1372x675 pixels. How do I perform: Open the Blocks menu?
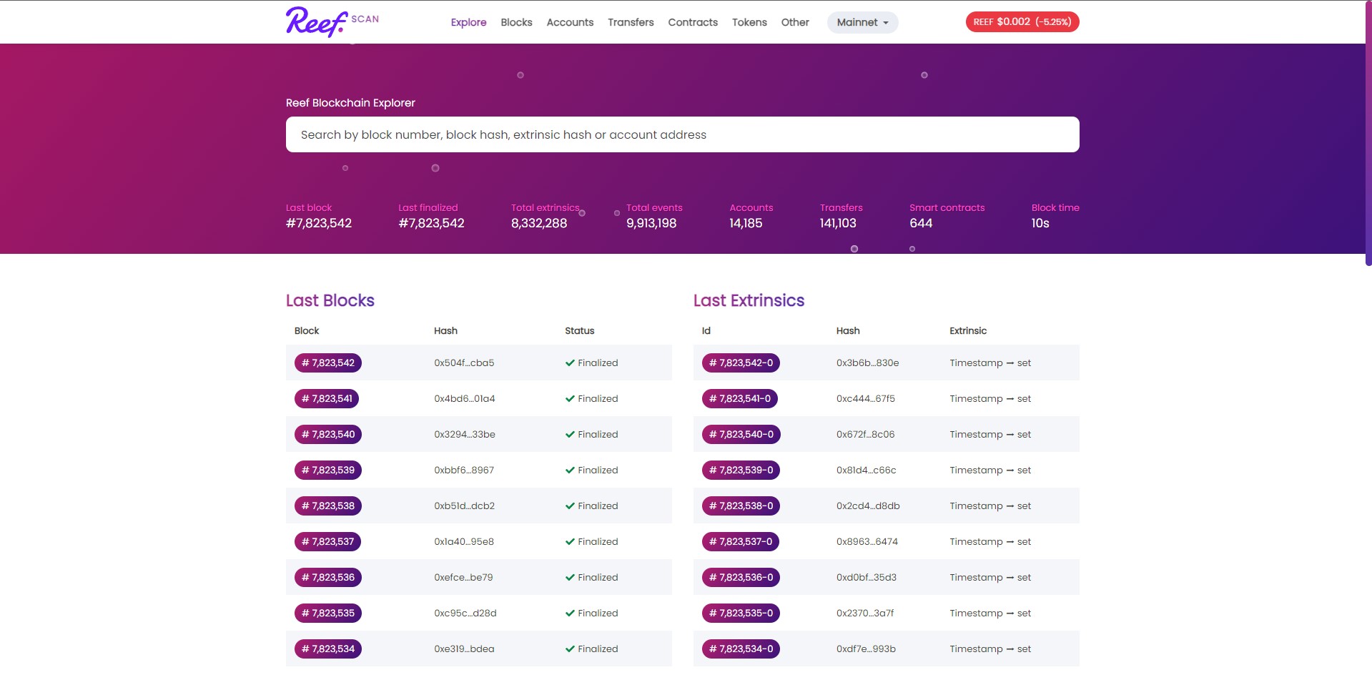(516, 22)
